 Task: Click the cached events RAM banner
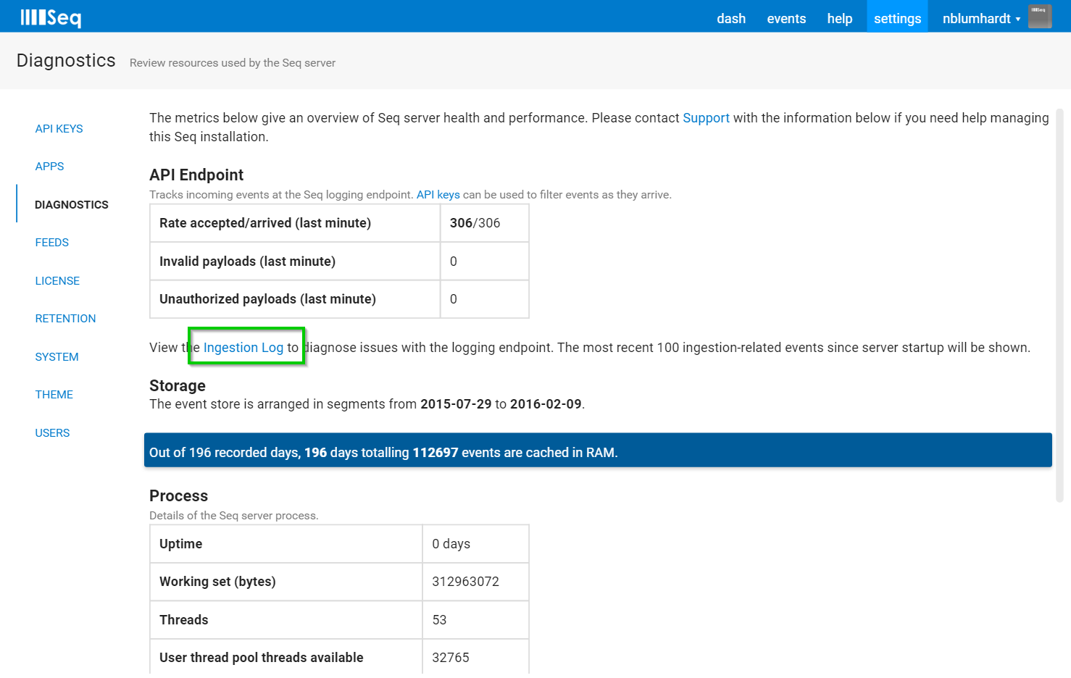tap(598, 451)
